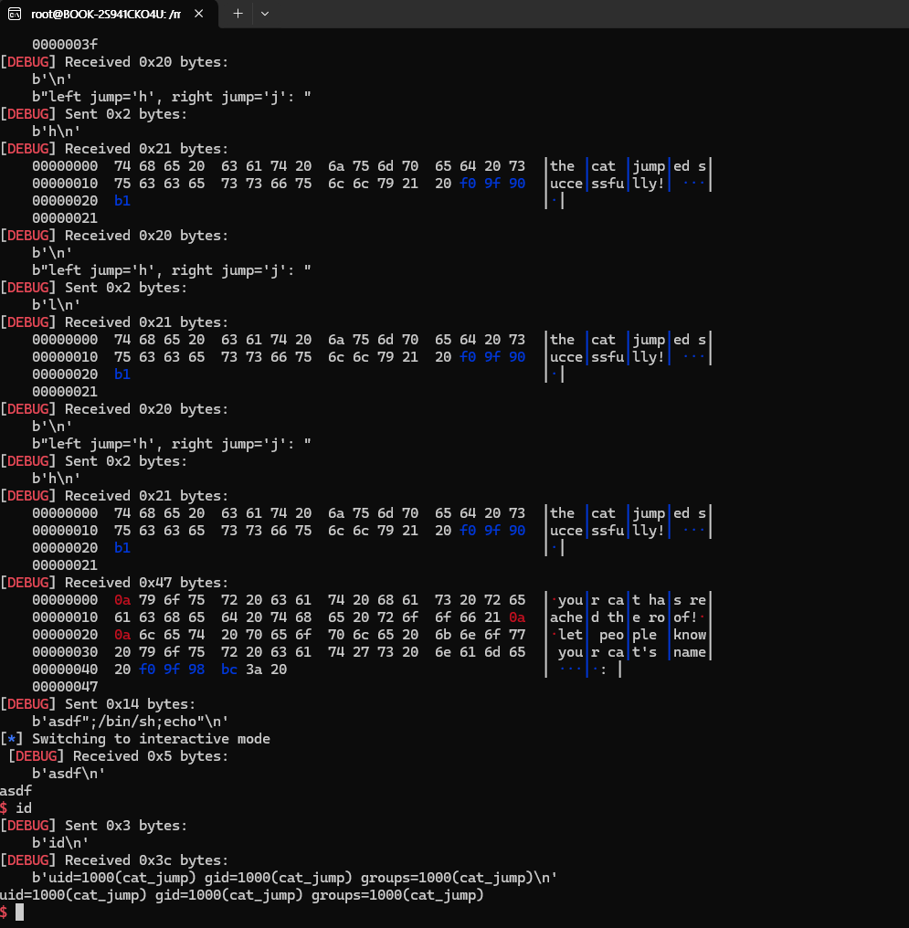Select the root@BOOK-2S941CKO4U terminal tab
909x928 pixels.
click(x=109, y=14)
